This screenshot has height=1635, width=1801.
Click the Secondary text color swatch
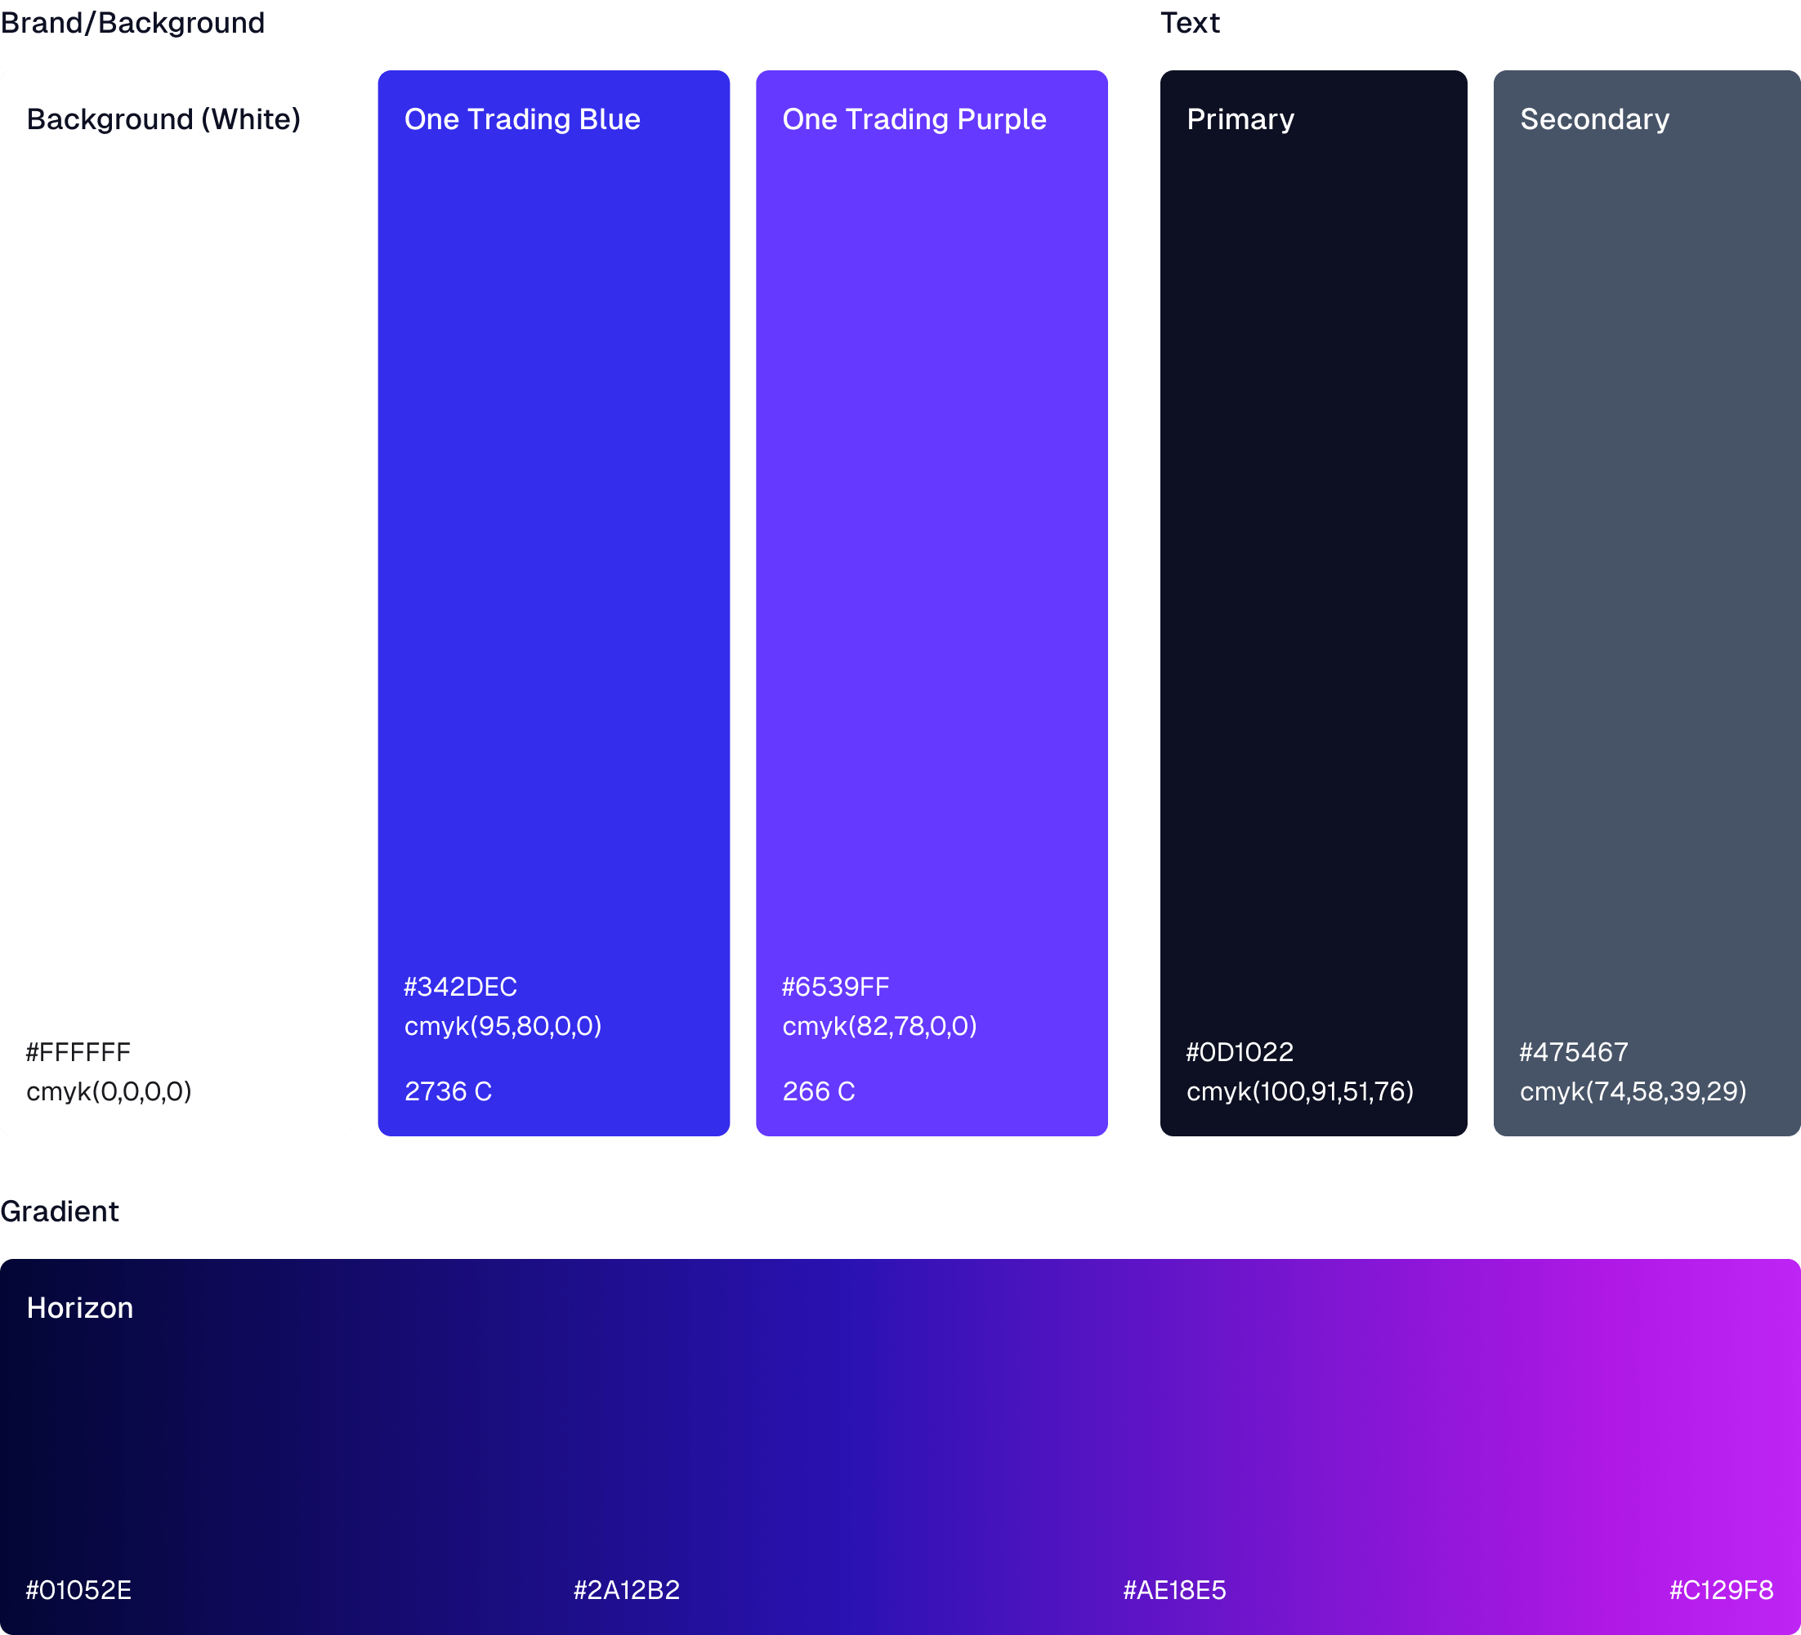[x=1647, y=603]
